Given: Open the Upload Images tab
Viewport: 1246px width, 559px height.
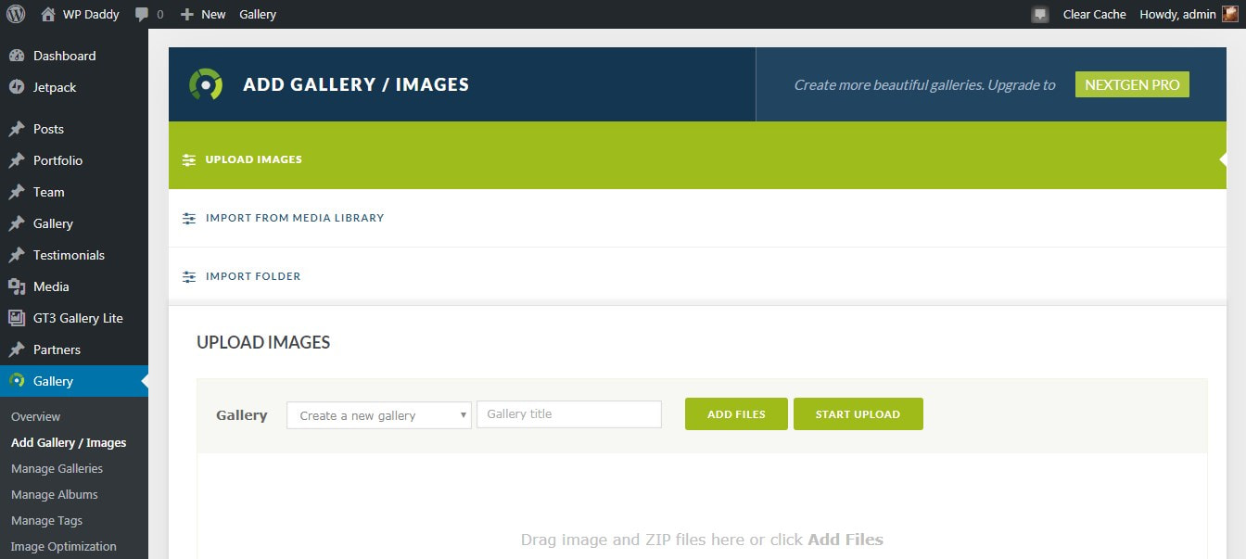Looking at the screenshot, I should click(697, 155).
